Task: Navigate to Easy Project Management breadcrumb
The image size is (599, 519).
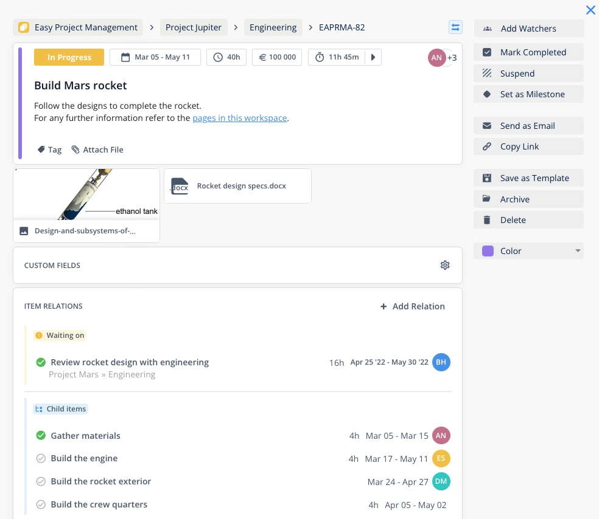Action: pos(78,27)
